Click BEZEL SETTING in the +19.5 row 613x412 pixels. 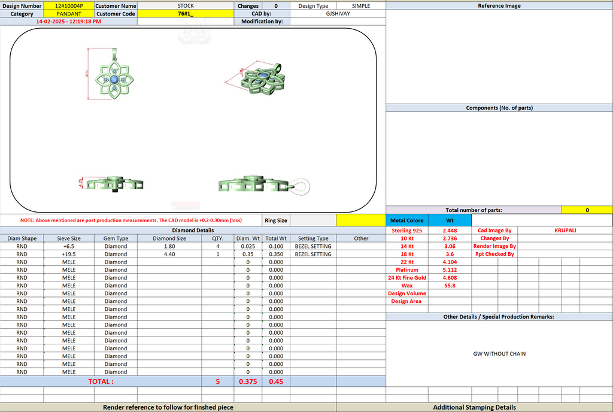[313, 254]
